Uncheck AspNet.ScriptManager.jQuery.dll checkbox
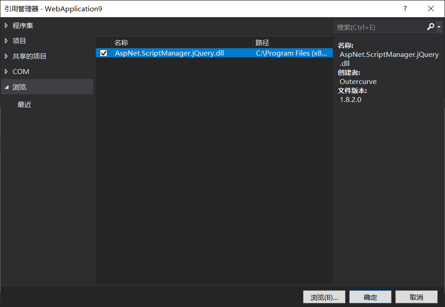 (x=104, y=53)
